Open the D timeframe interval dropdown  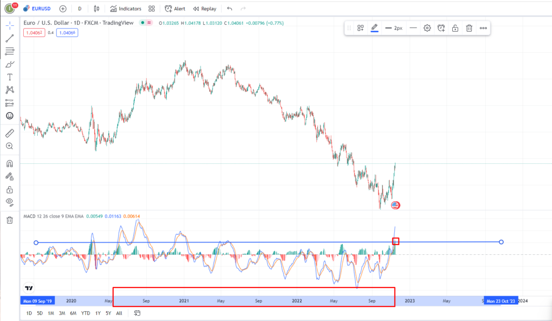coord(80,9)
